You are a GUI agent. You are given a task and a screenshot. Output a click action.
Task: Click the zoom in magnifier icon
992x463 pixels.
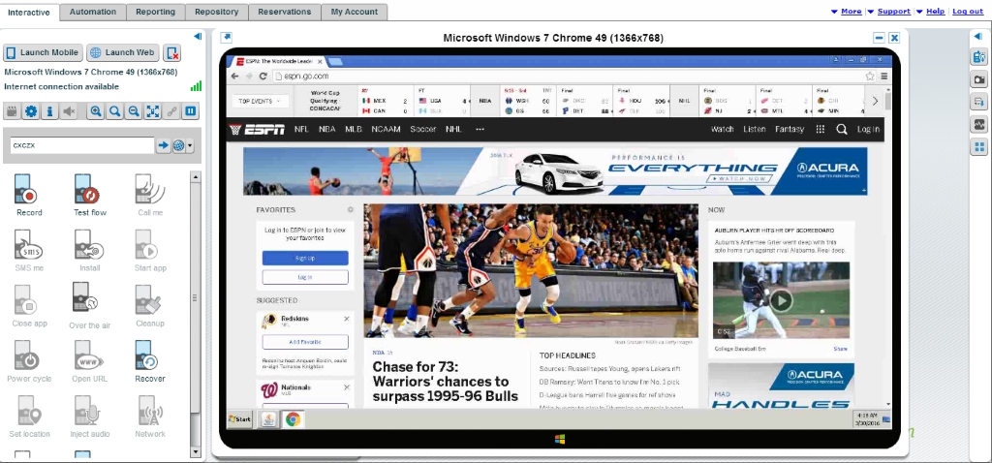96,112
